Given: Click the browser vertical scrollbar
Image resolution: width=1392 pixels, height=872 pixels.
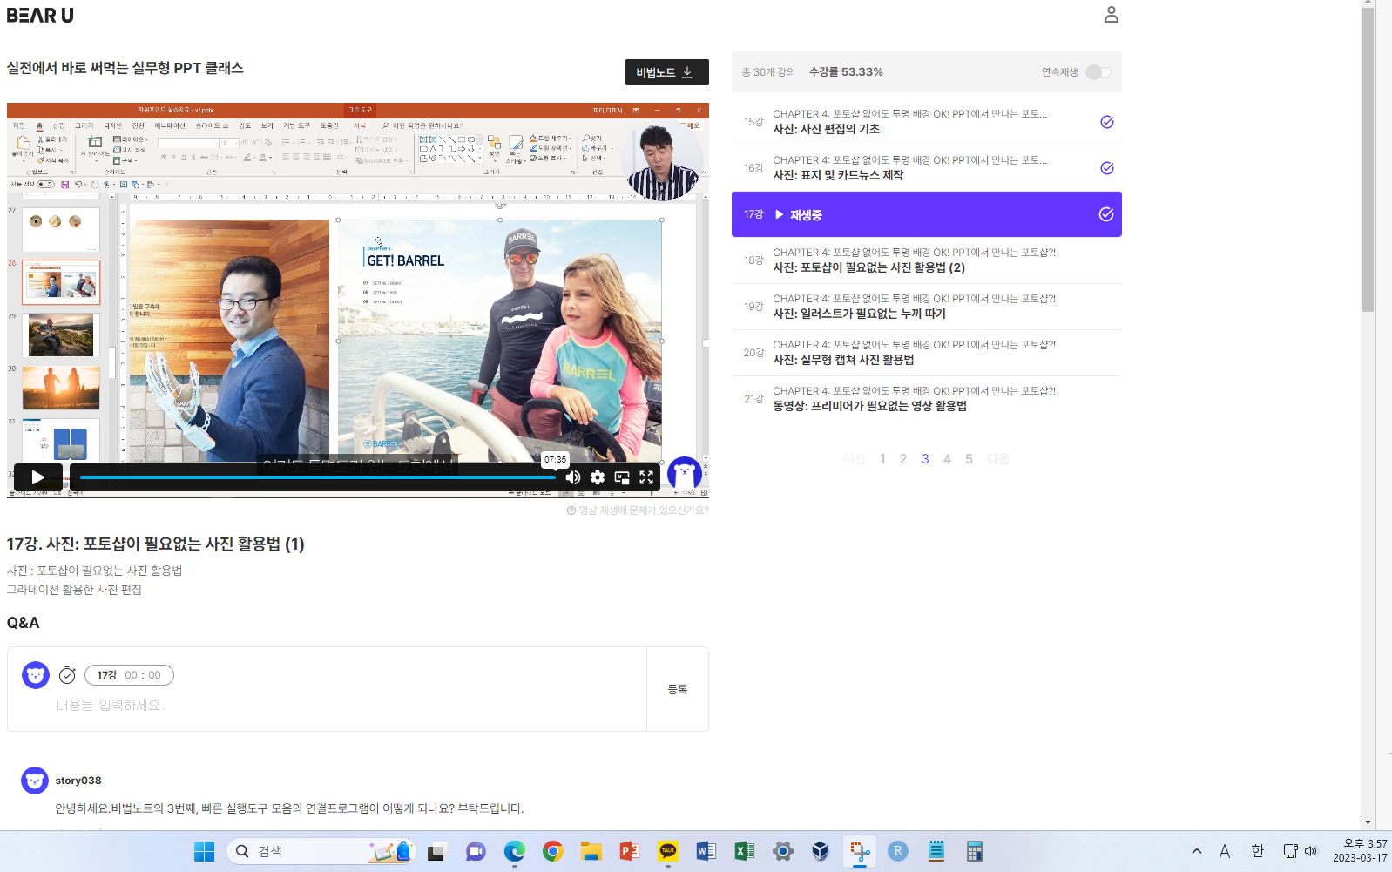Looking at the screenshot, I should pyautogui.click(x=1368, y=159).
